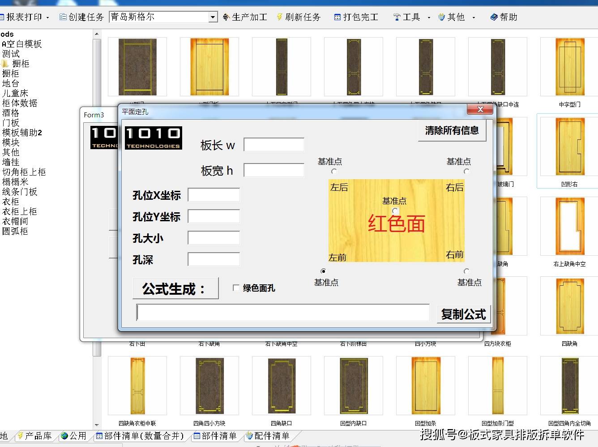Expand the 报表打印 dropdown arrow
The height and width of the screenshot is (447, 598).
pyautogui.click(x=47, y=17)
